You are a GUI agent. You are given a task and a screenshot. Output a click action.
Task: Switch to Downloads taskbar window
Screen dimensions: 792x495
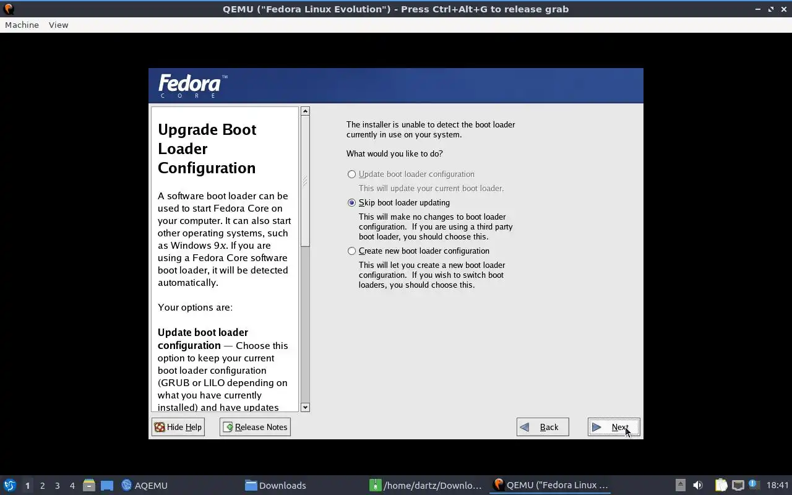(x=275, y=485)
